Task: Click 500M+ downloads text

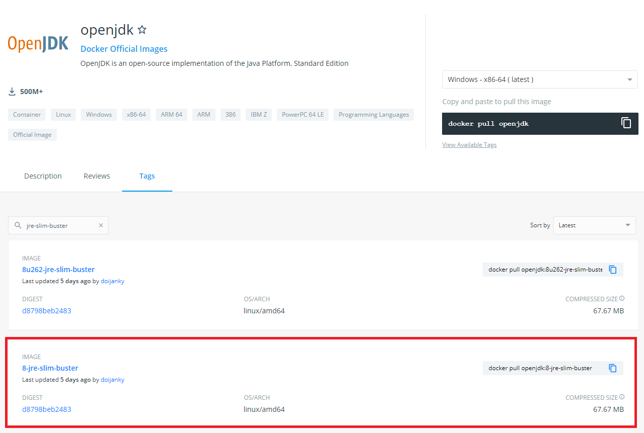Action: pyautogui.click(x=32, y=92)
